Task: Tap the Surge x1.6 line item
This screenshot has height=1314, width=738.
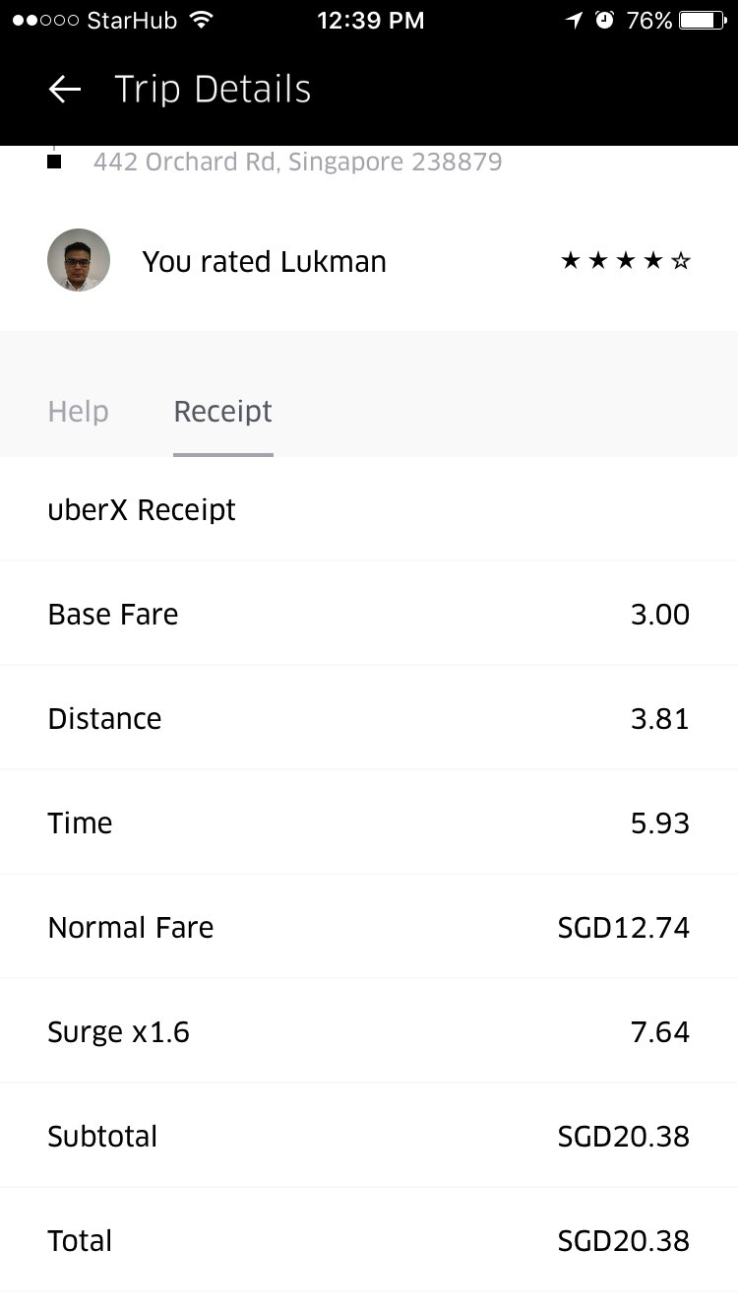Action: pos(118,1032)
